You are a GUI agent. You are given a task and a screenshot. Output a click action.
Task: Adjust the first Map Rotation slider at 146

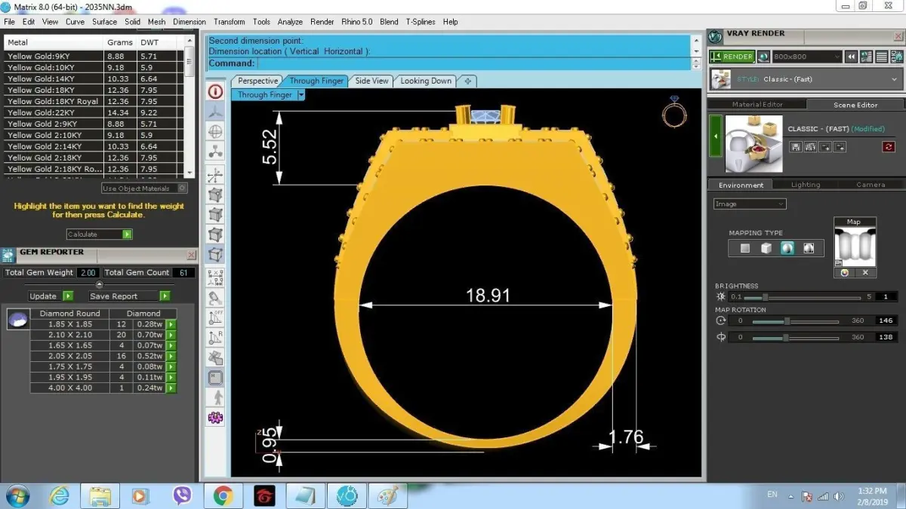pyautogui.click(x=795, y=320)
